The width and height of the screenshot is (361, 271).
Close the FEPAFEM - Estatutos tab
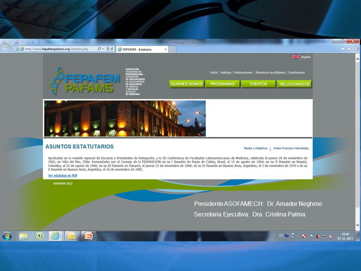coord(165,49)
